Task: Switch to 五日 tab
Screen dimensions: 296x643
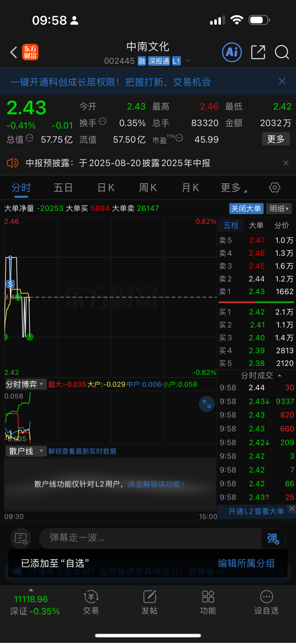Action: pyautogui.click(x=63, y=188)
